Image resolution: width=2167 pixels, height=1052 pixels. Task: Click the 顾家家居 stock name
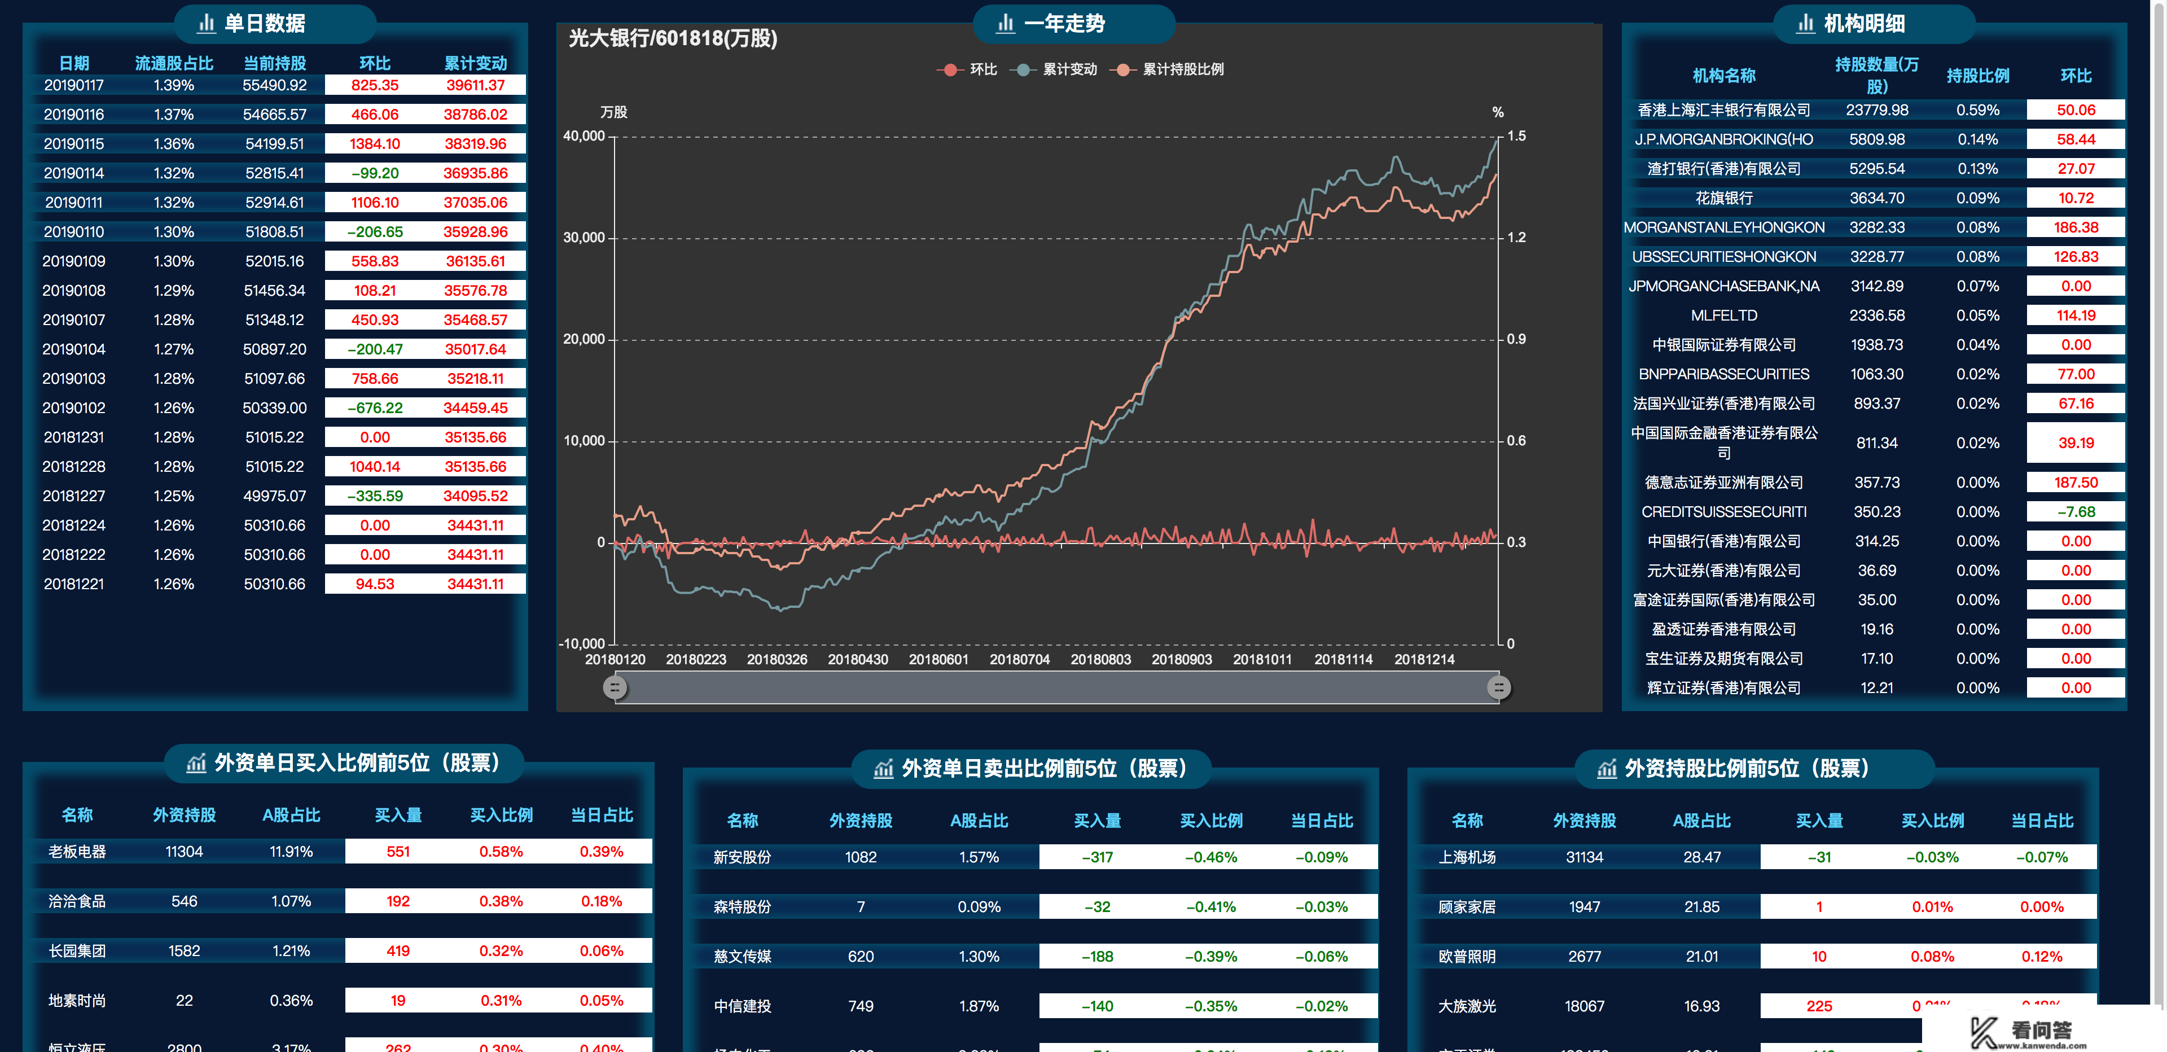1467,908
